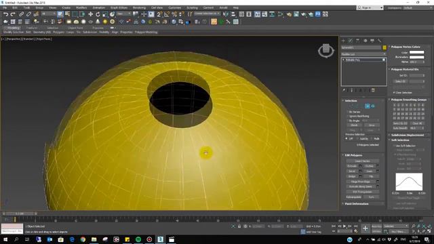
Task: Click the Insert Vertex button
Action: (362, 161)
